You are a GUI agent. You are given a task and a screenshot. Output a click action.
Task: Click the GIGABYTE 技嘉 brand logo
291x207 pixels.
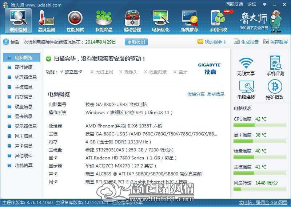pos(210,69)
